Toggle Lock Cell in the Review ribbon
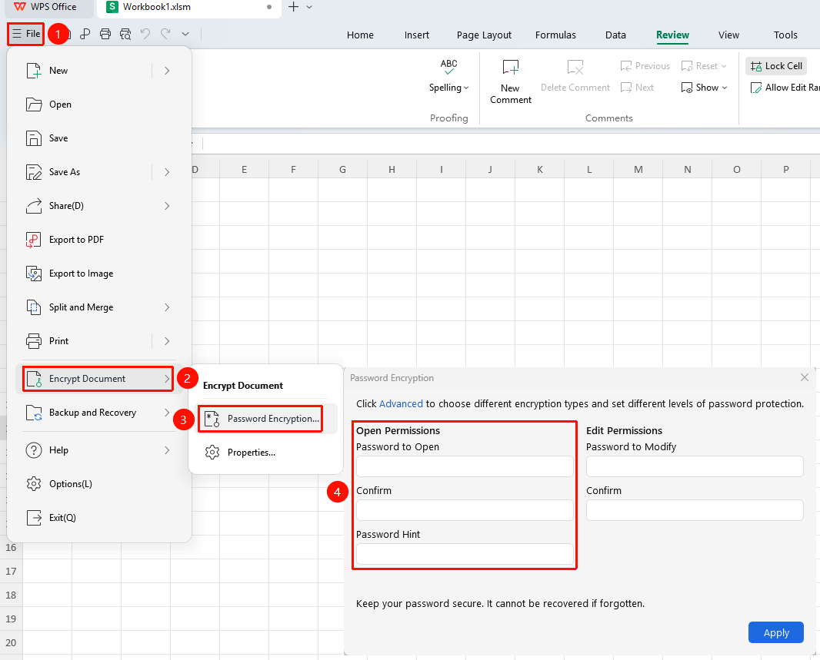This screenshot has width=820, height=660. [776, 66]
